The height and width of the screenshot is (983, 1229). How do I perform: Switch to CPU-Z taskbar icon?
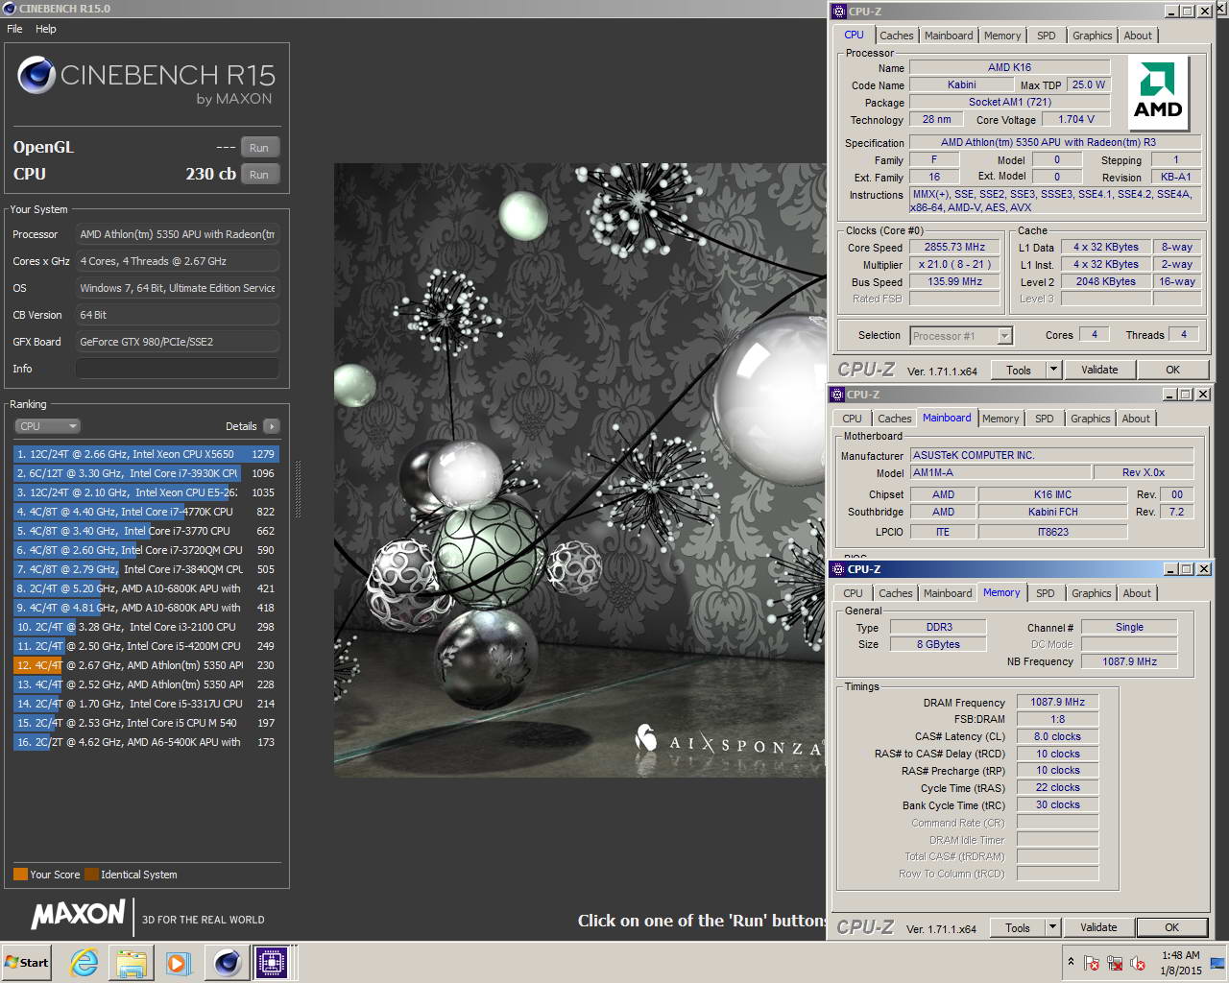pos(272,962)
